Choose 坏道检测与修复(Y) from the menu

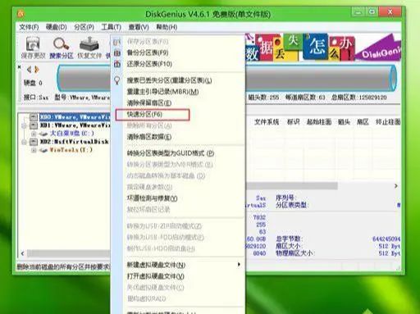(x=152, y=198)
